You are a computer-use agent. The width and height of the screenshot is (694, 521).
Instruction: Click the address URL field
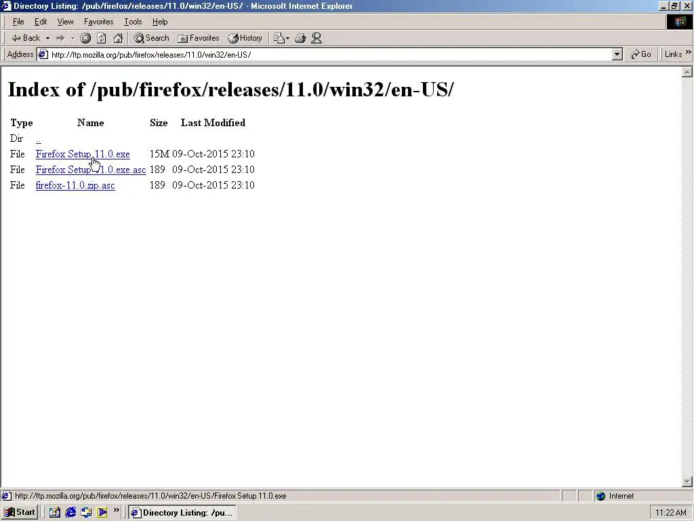tap(330, 54)
